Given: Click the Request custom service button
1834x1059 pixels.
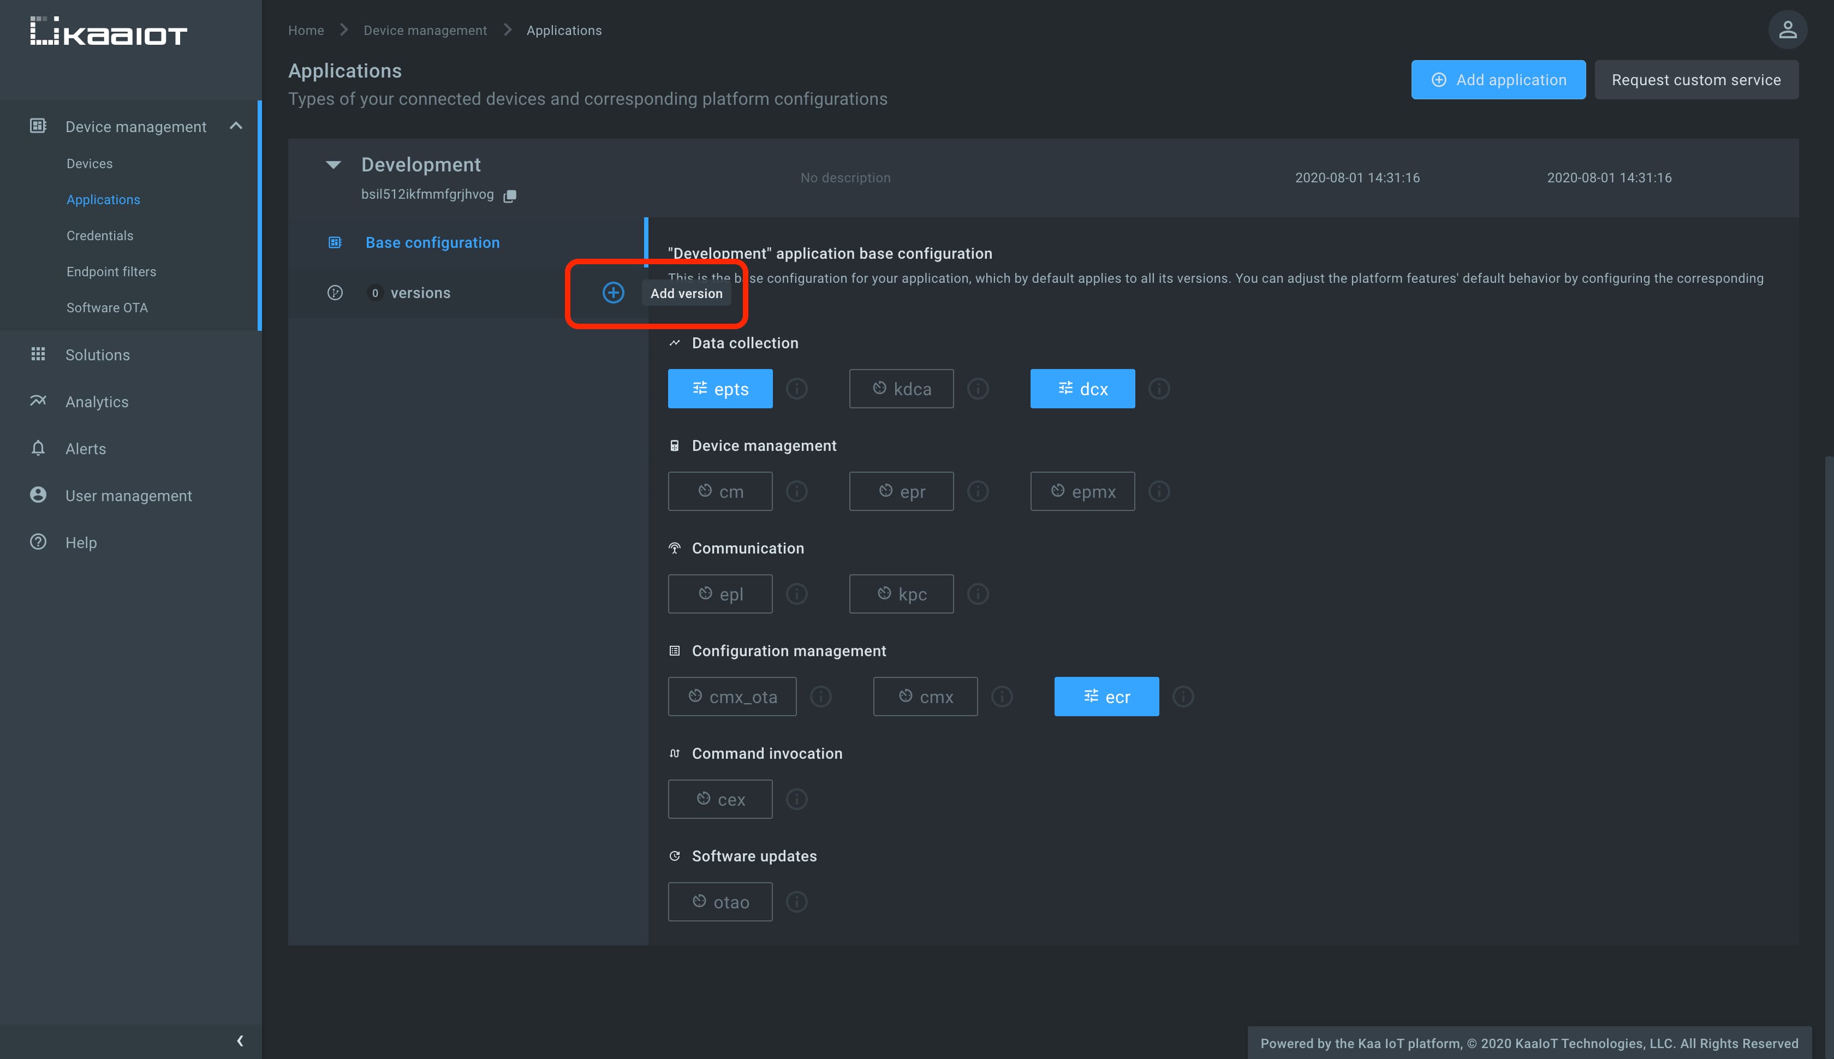Looking at the screenshot, I should pyautogui.click(x=1696, y=80).
